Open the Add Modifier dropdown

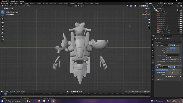pyautogui.click(x=168, y=42)
